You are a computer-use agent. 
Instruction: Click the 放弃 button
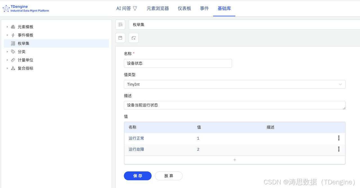(x=169, y=176)
